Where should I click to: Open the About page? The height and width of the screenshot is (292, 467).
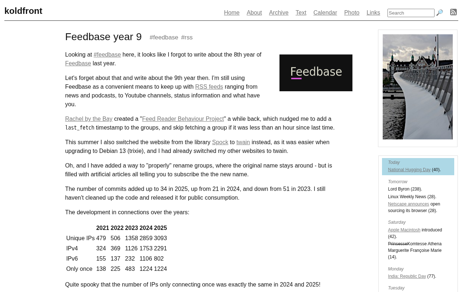tap(254, 12)
